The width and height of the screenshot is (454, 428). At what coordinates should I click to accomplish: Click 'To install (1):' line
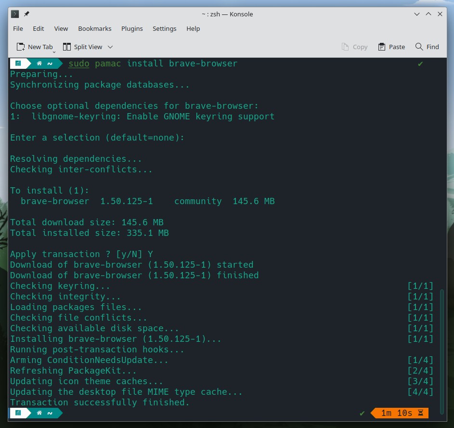tap(50, 191)
